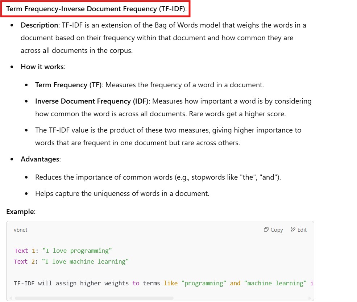Click the "I love programming" string
The width and height of the screenshot is (357, 302).
[x=77, y=251]
